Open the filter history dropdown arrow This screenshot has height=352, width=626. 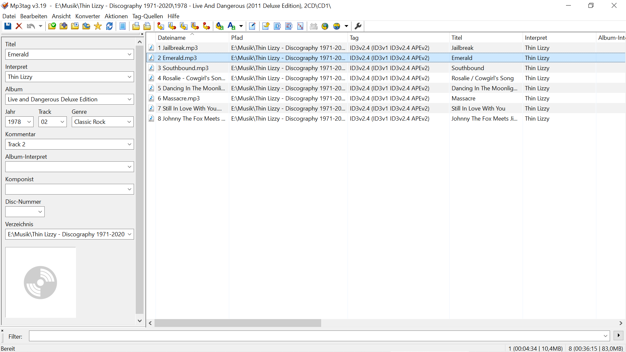coord(605,336)
